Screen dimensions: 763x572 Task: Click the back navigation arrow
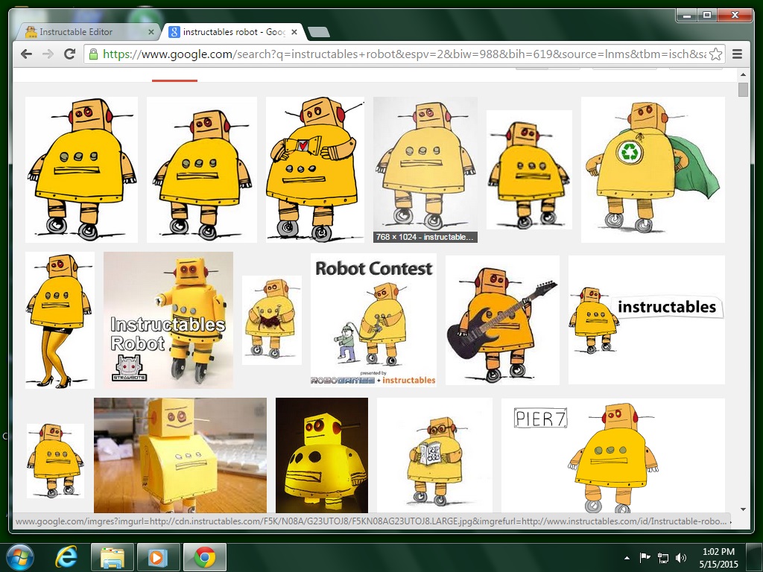25,54
